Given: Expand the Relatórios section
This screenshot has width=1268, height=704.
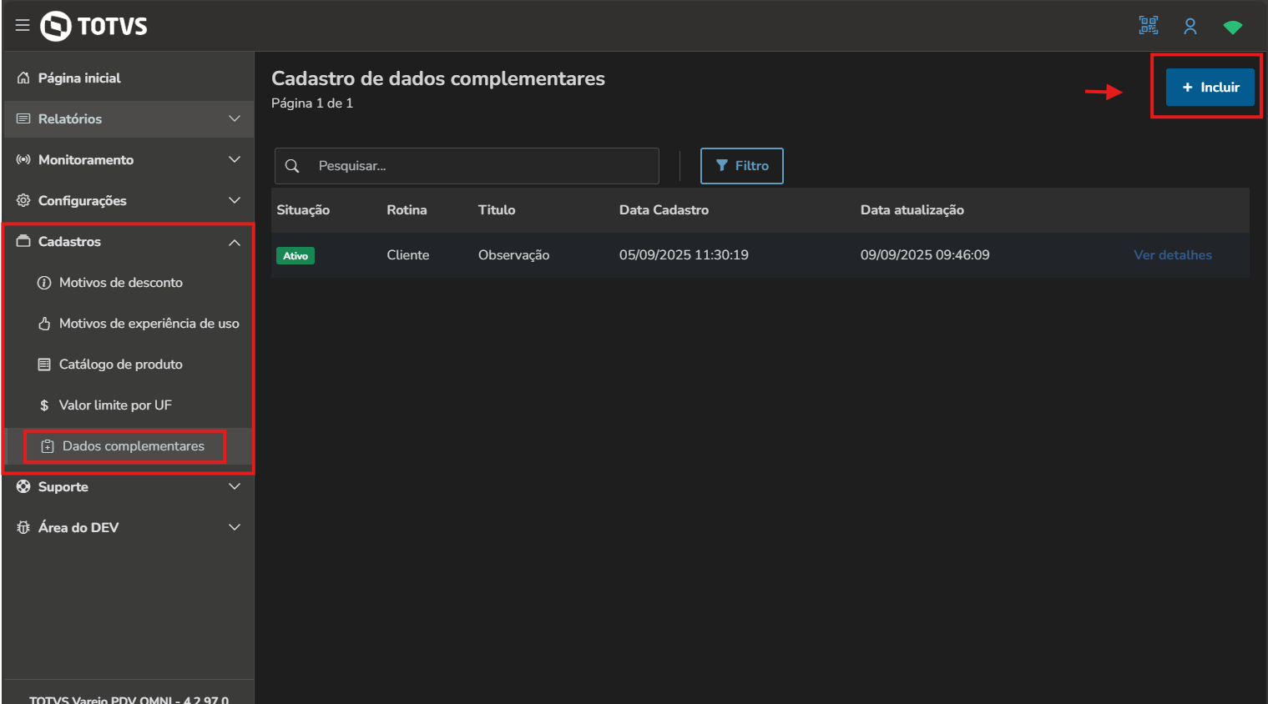Looking at the screenshot, I should 70,118.
